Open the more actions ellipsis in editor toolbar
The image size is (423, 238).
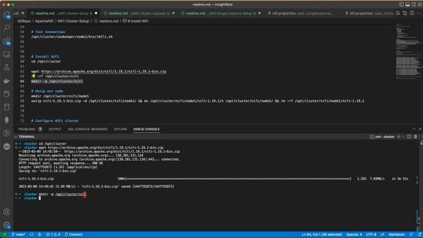[x=420, y=13]
